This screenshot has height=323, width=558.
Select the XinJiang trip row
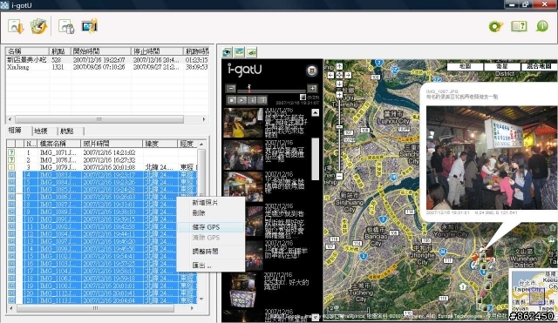(x=107, y=67)
